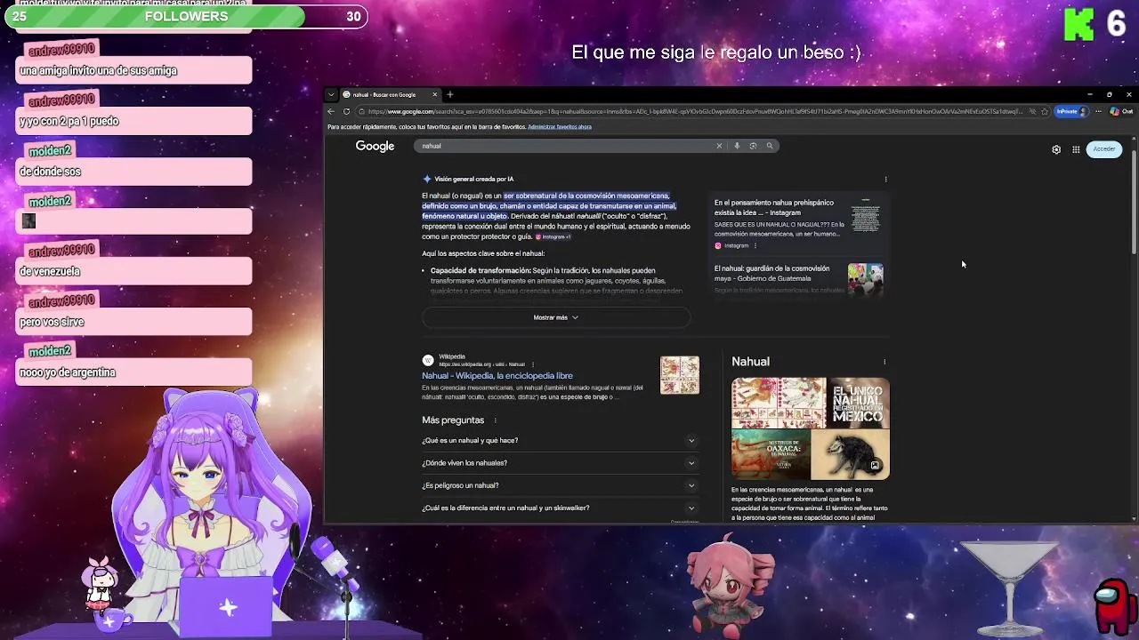Expand '¿Es peligroso un nahual?'

559,485
